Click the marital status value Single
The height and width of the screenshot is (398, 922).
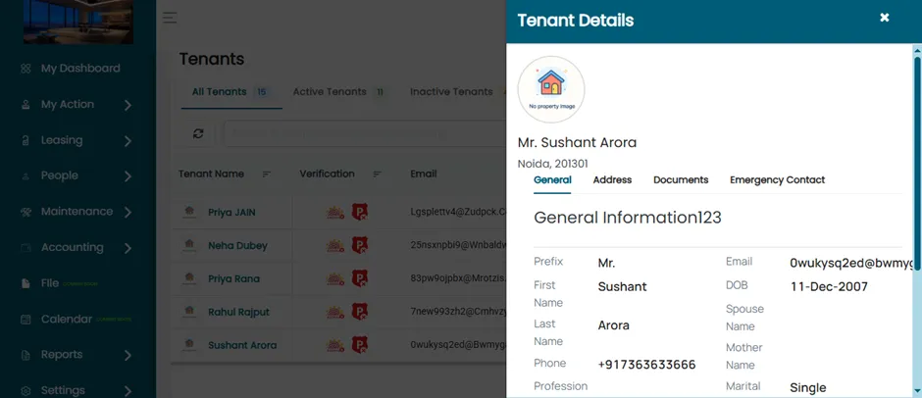808,387
